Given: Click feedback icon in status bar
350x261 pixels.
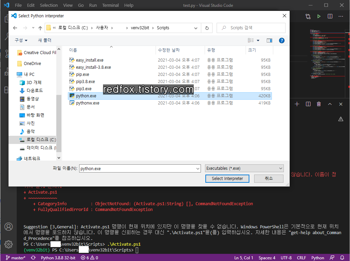Looking at the screenshot, I should point(332,258).
